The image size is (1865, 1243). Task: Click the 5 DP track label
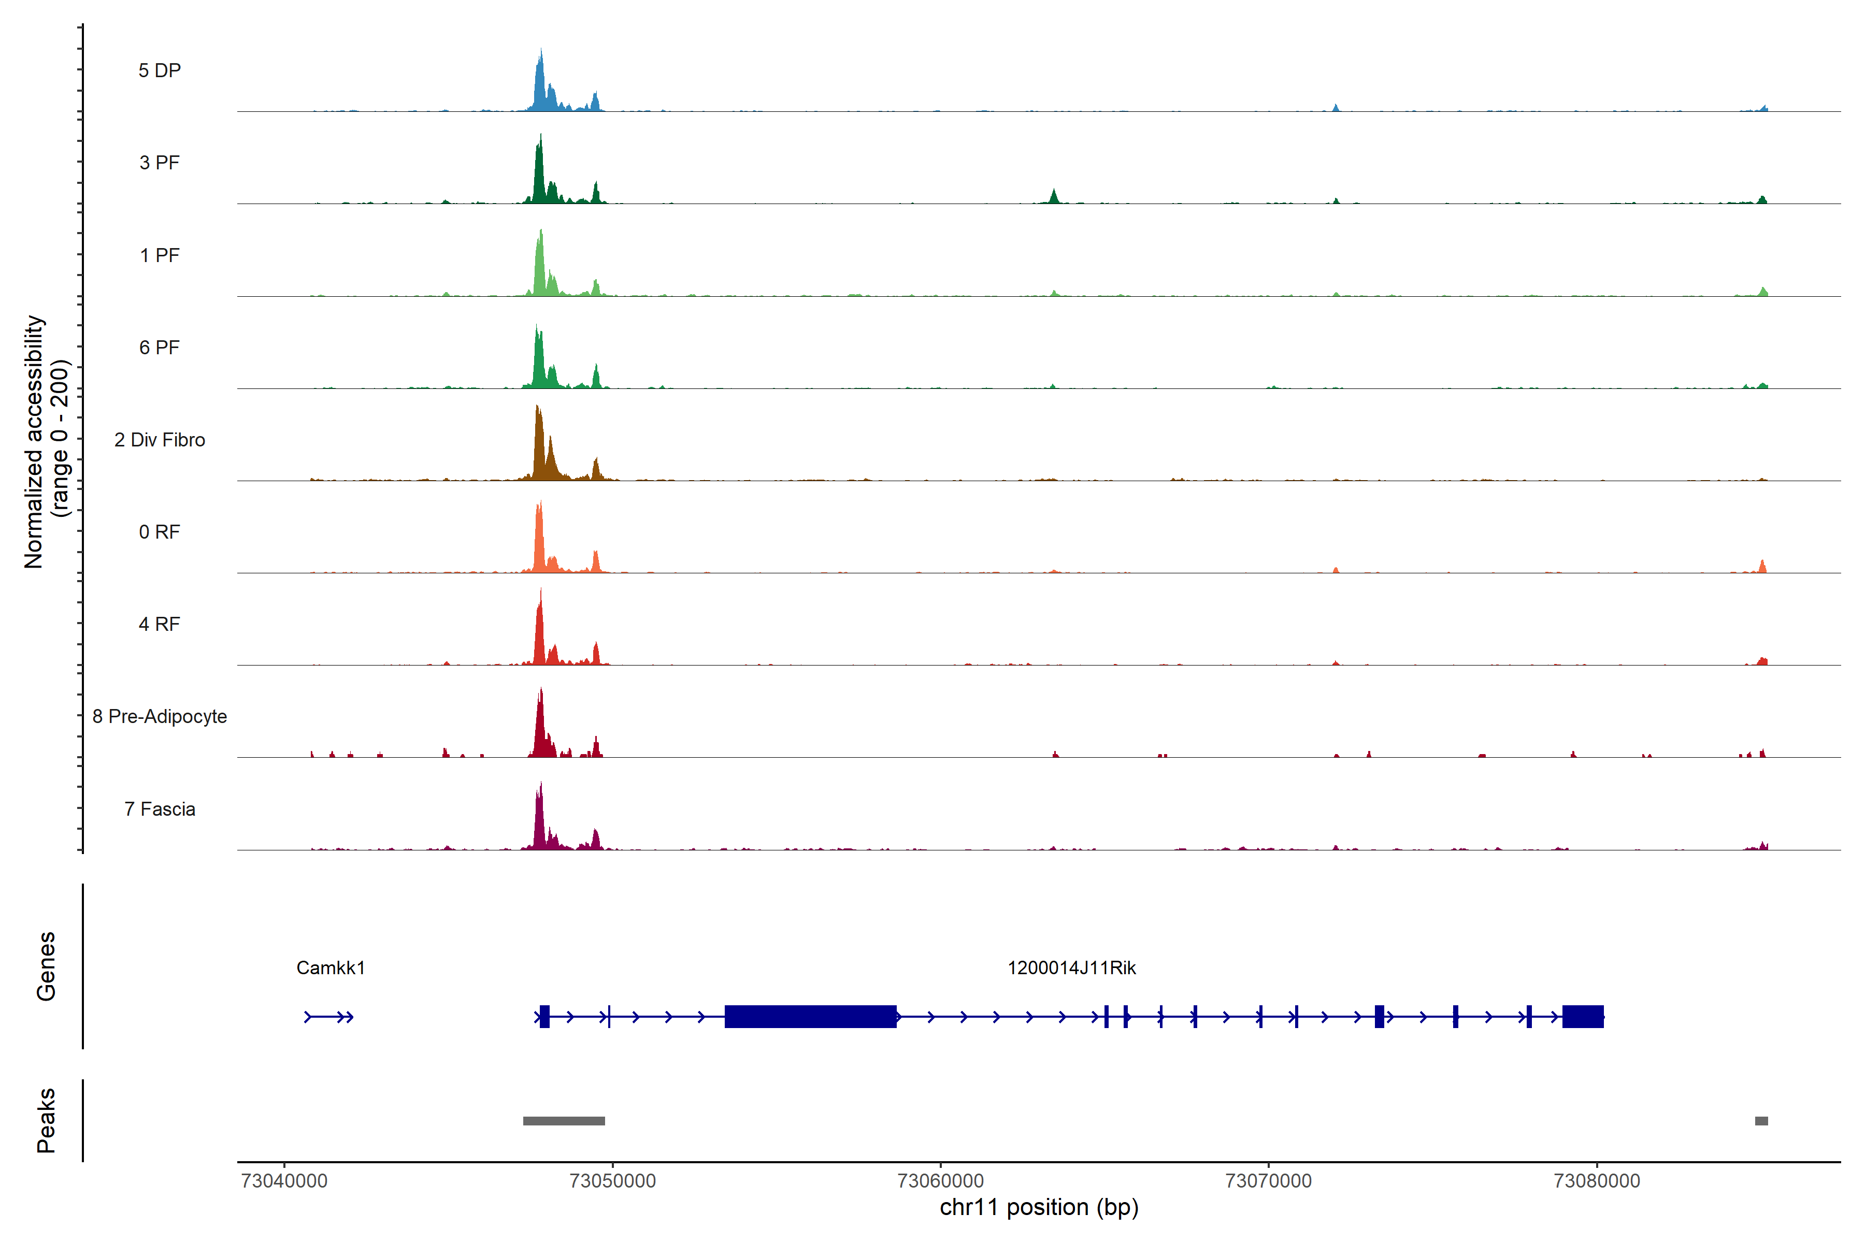tap(160, 70)
